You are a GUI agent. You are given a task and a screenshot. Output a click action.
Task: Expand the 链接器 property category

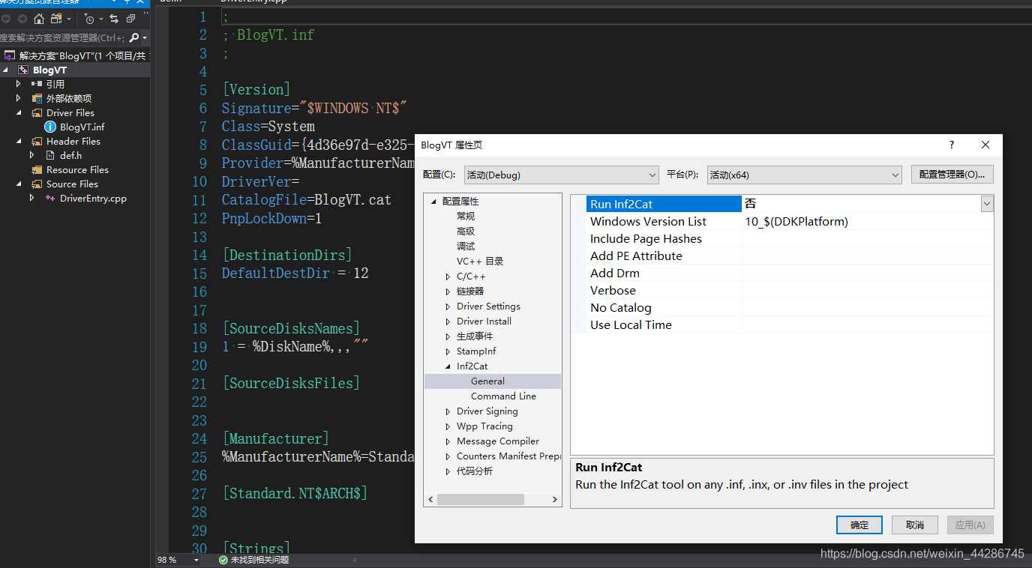(x=448, y=291)
